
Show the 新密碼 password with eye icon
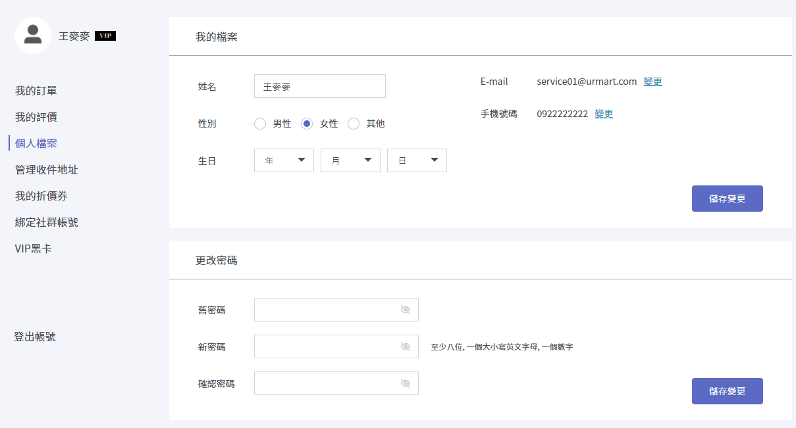click(406, 346)
